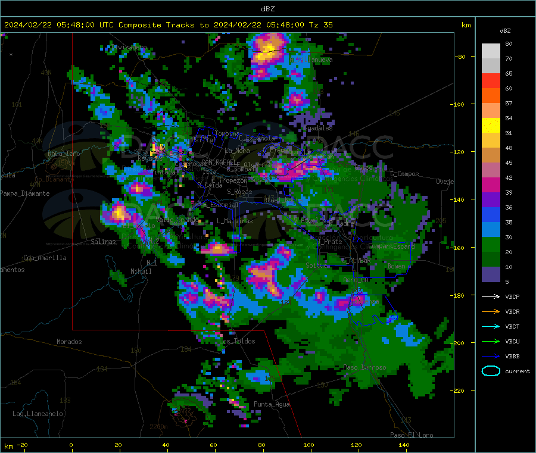Click the 'E_Escorial' map label
Image resolution: width=536 pixels, height=453 pixels.
tap(220, 205)
